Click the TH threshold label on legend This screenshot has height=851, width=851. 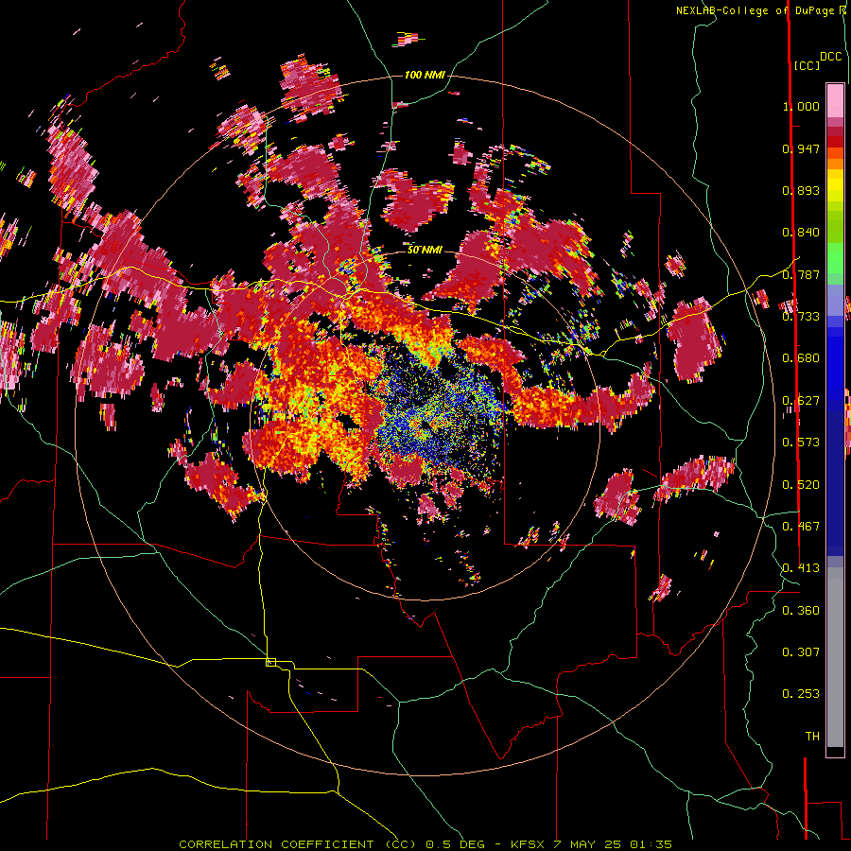tap(812, 737)
